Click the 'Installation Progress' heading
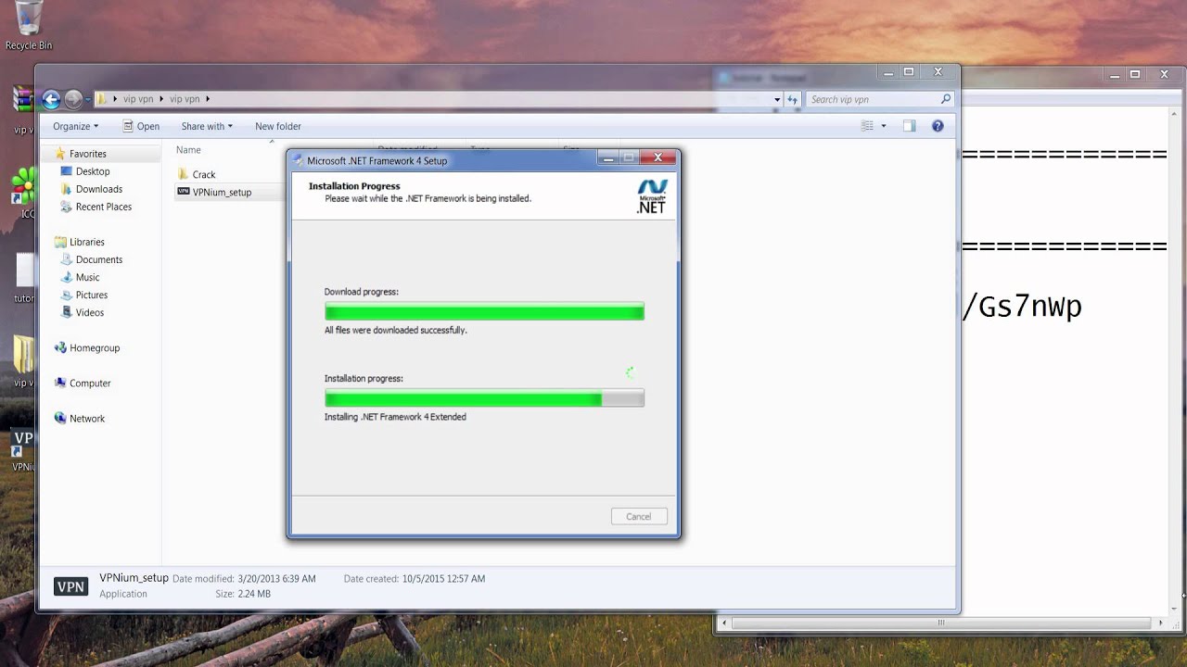 [x=354, y=186]
